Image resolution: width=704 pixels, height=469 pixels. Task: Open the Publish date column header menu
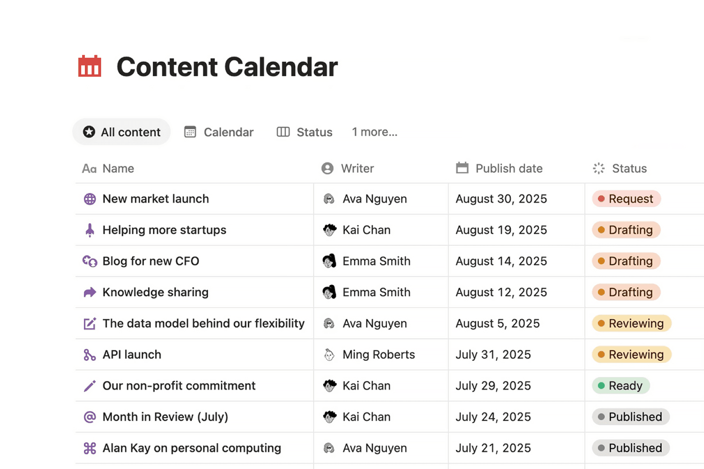(x=509, y=169)
